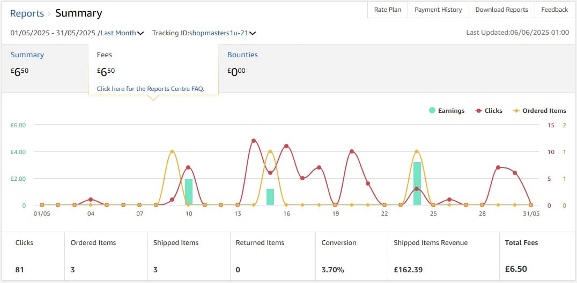This screenshot has height=283, width=577.
Task: Click the Reports Centre FAQ link
Action: [x=150, y=89]
